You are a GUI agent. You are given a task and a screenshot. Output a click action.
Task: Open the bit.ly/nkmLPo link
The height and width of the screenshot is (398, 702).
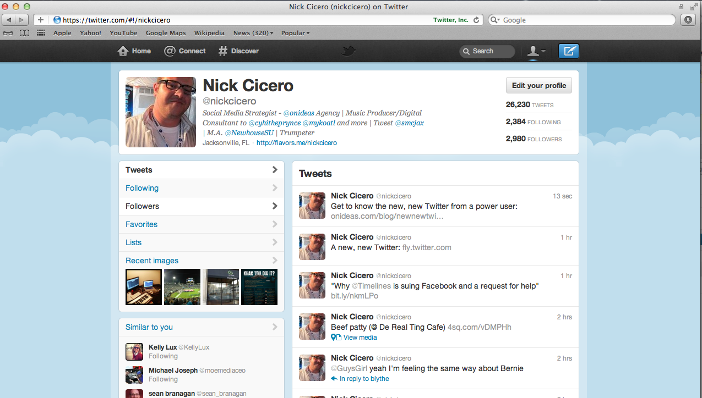[x=355, y=296]
